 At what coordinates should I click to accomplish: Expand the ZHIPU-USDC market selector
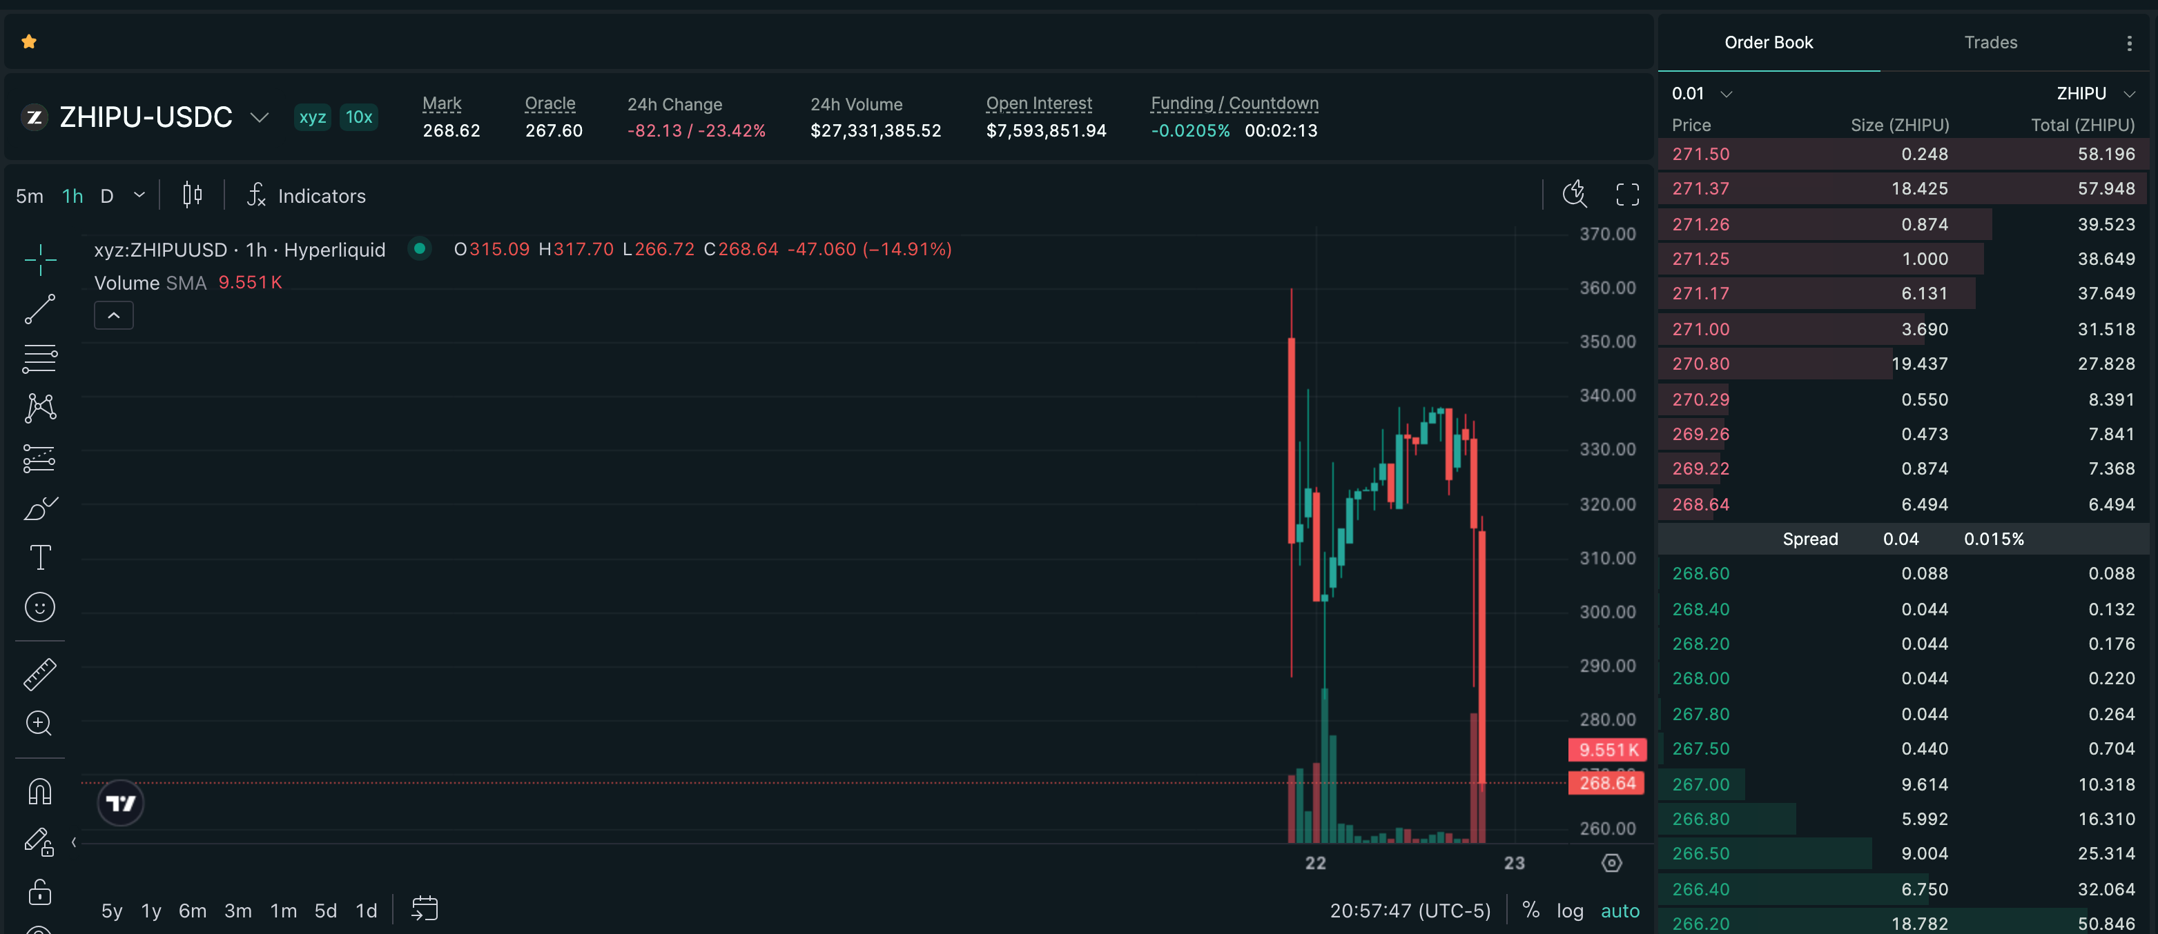click(x=260, y=117)
